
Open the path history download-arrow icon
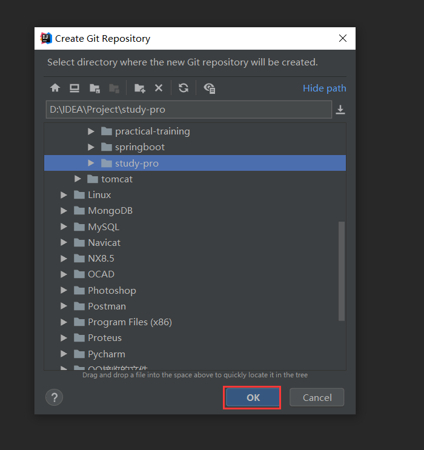pos(340,110)
